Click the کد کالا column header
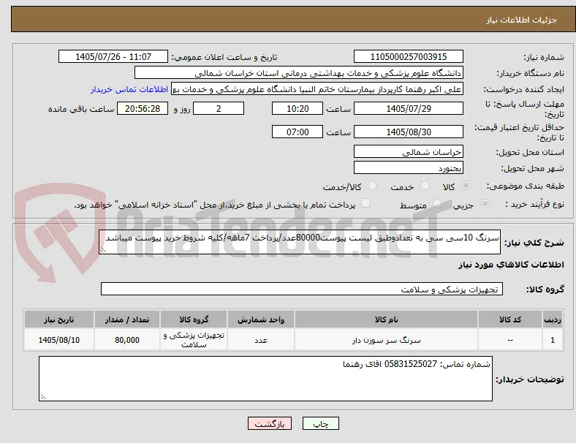The width and height of the screenshot is (576, 443). click(x=510, y=319)
